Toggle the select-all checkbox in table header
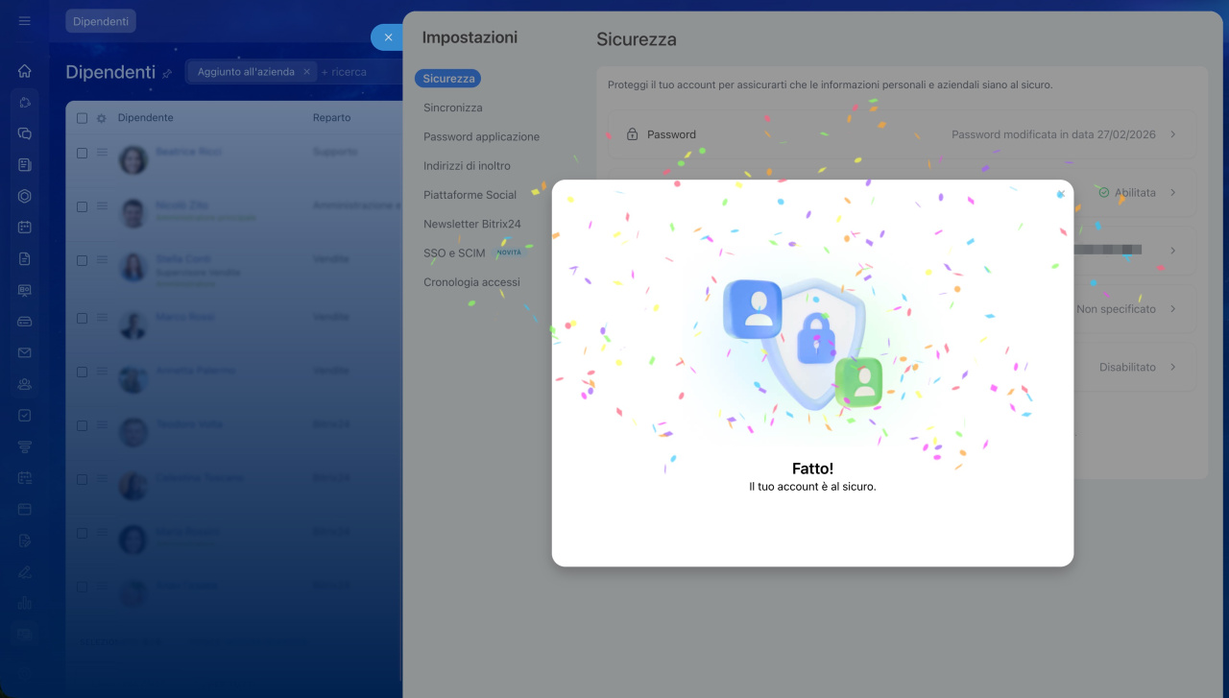The image size is (1229, 698). point(82,118)
